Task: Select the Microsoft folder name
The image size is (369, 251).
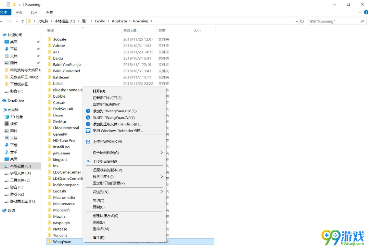Action: 61,210
